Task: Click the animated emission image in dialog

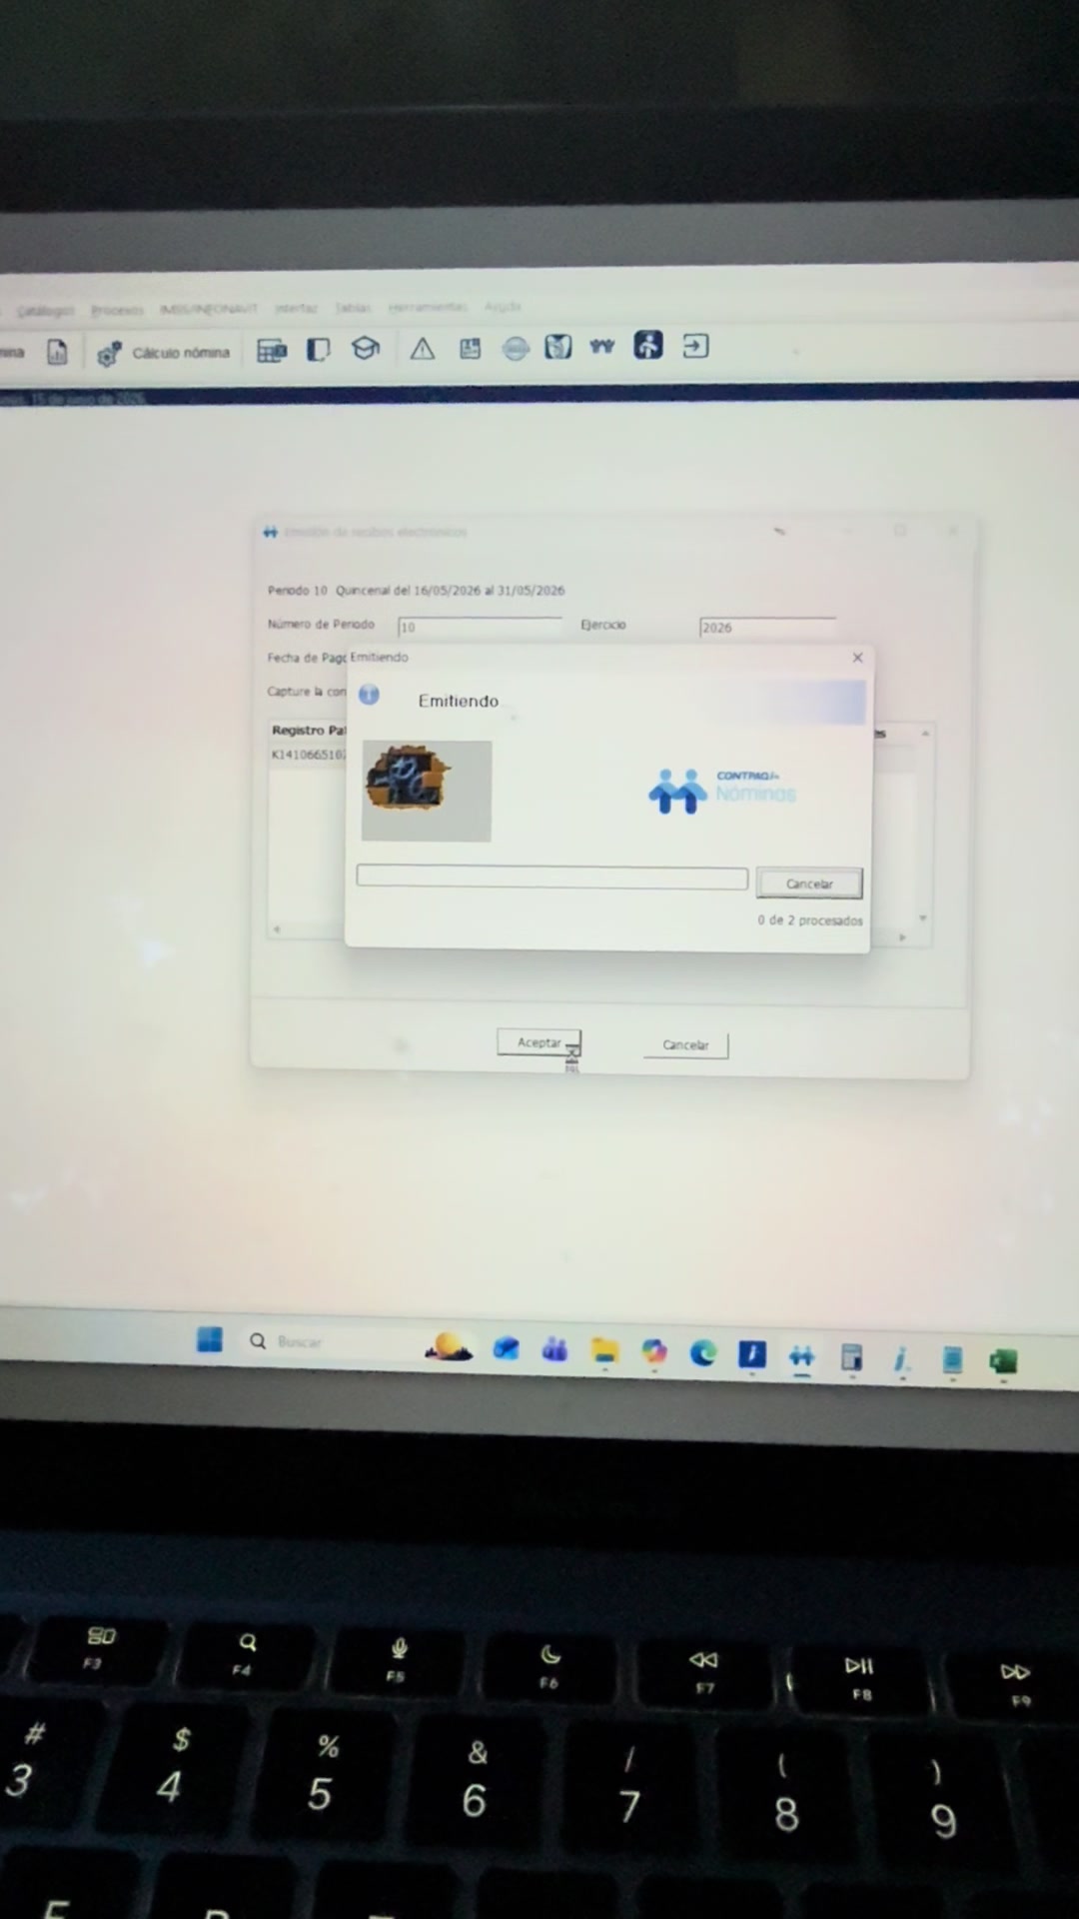Action: [x=427, y=791]
